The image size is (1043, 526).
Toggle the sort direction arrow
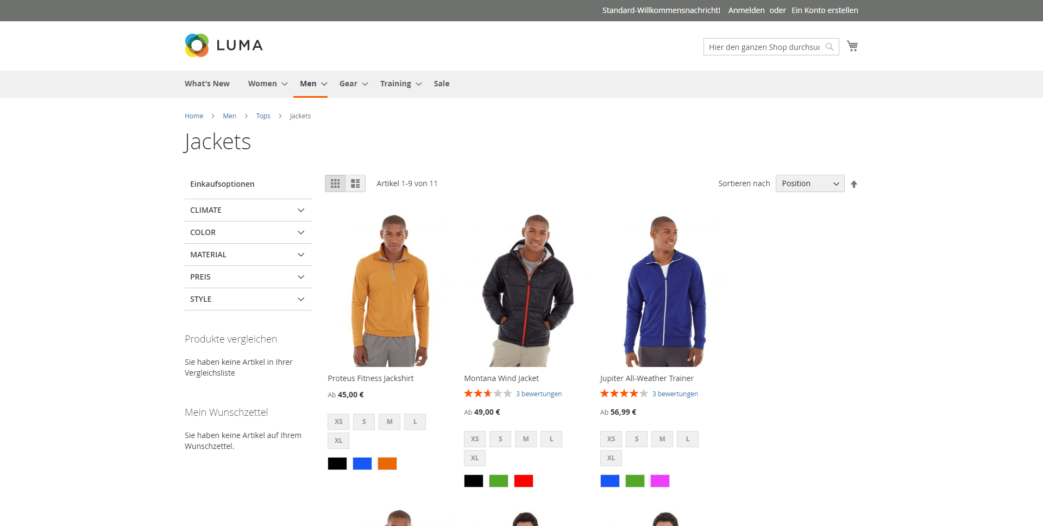pyautogui.click(x=854, y=183)
